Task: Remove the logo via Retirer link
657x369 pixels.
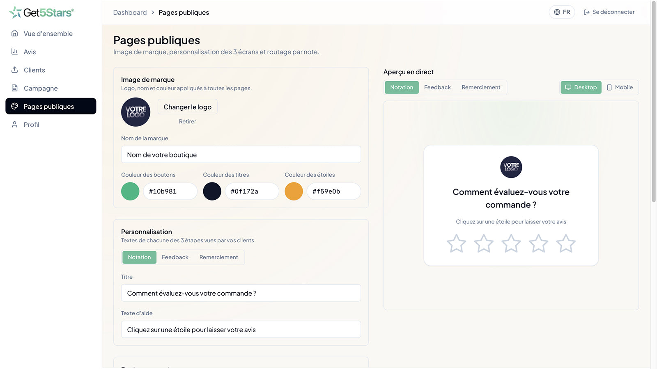Action: pos(187,121)
